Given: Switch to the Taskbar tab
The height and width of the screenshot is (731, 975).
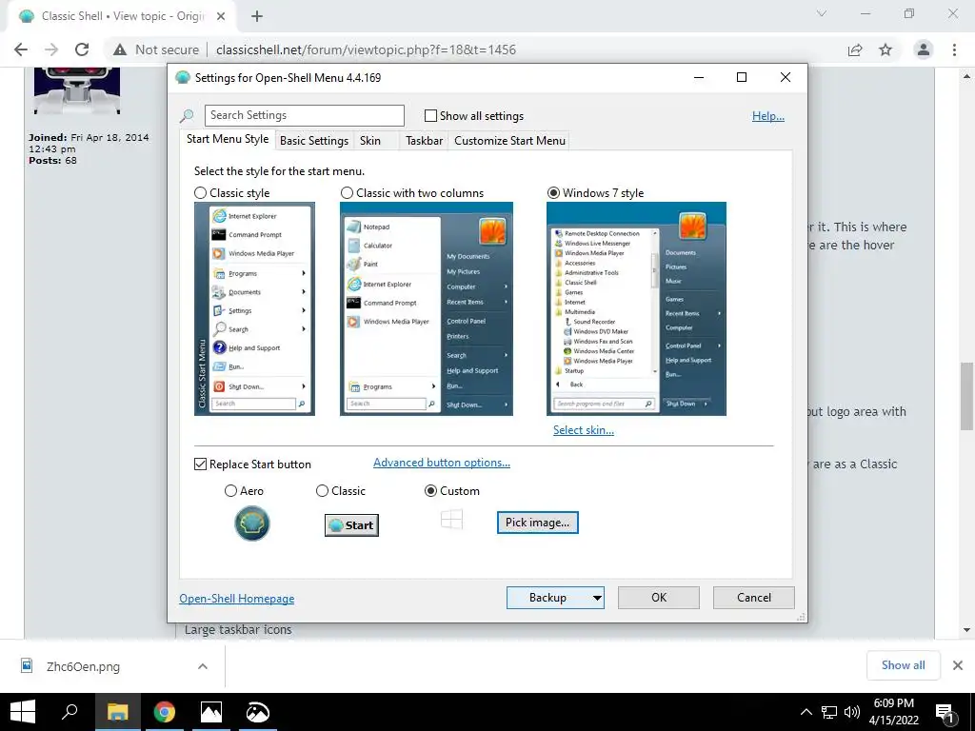Looking at the screenshot, I should coord(424,141).
